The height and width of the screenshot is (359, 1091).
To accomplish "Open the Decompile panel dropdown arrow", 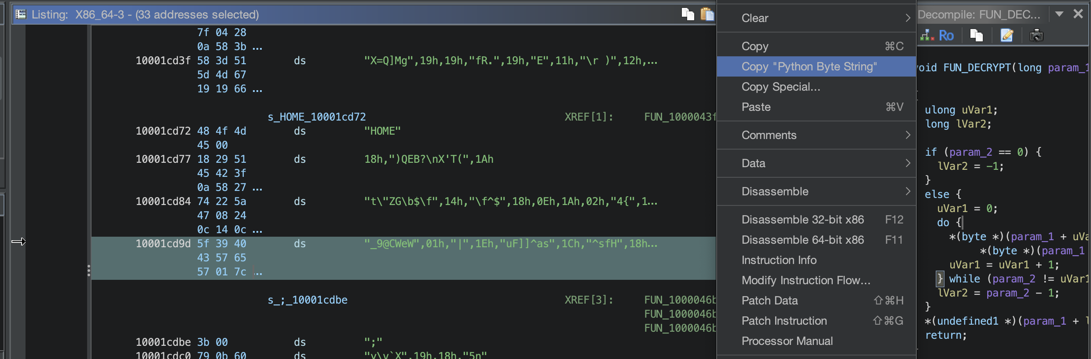I will point(1059,14).
